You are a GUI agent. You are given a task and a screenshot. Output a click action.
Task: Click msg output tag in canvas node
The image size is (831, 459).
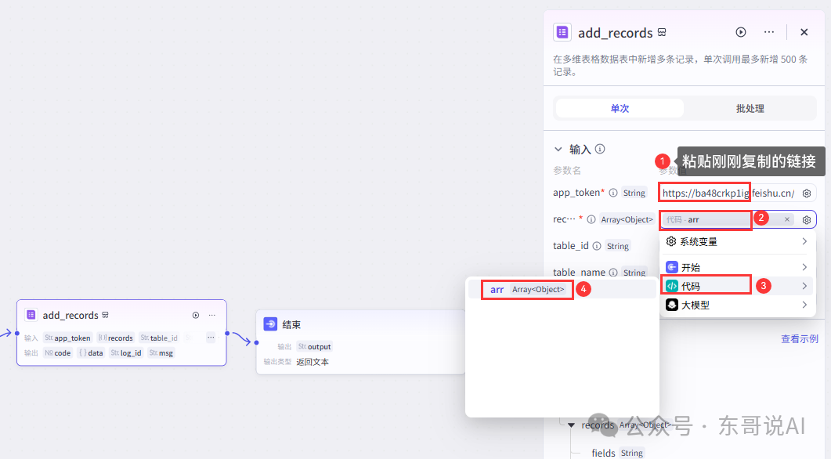coord(161,353)
